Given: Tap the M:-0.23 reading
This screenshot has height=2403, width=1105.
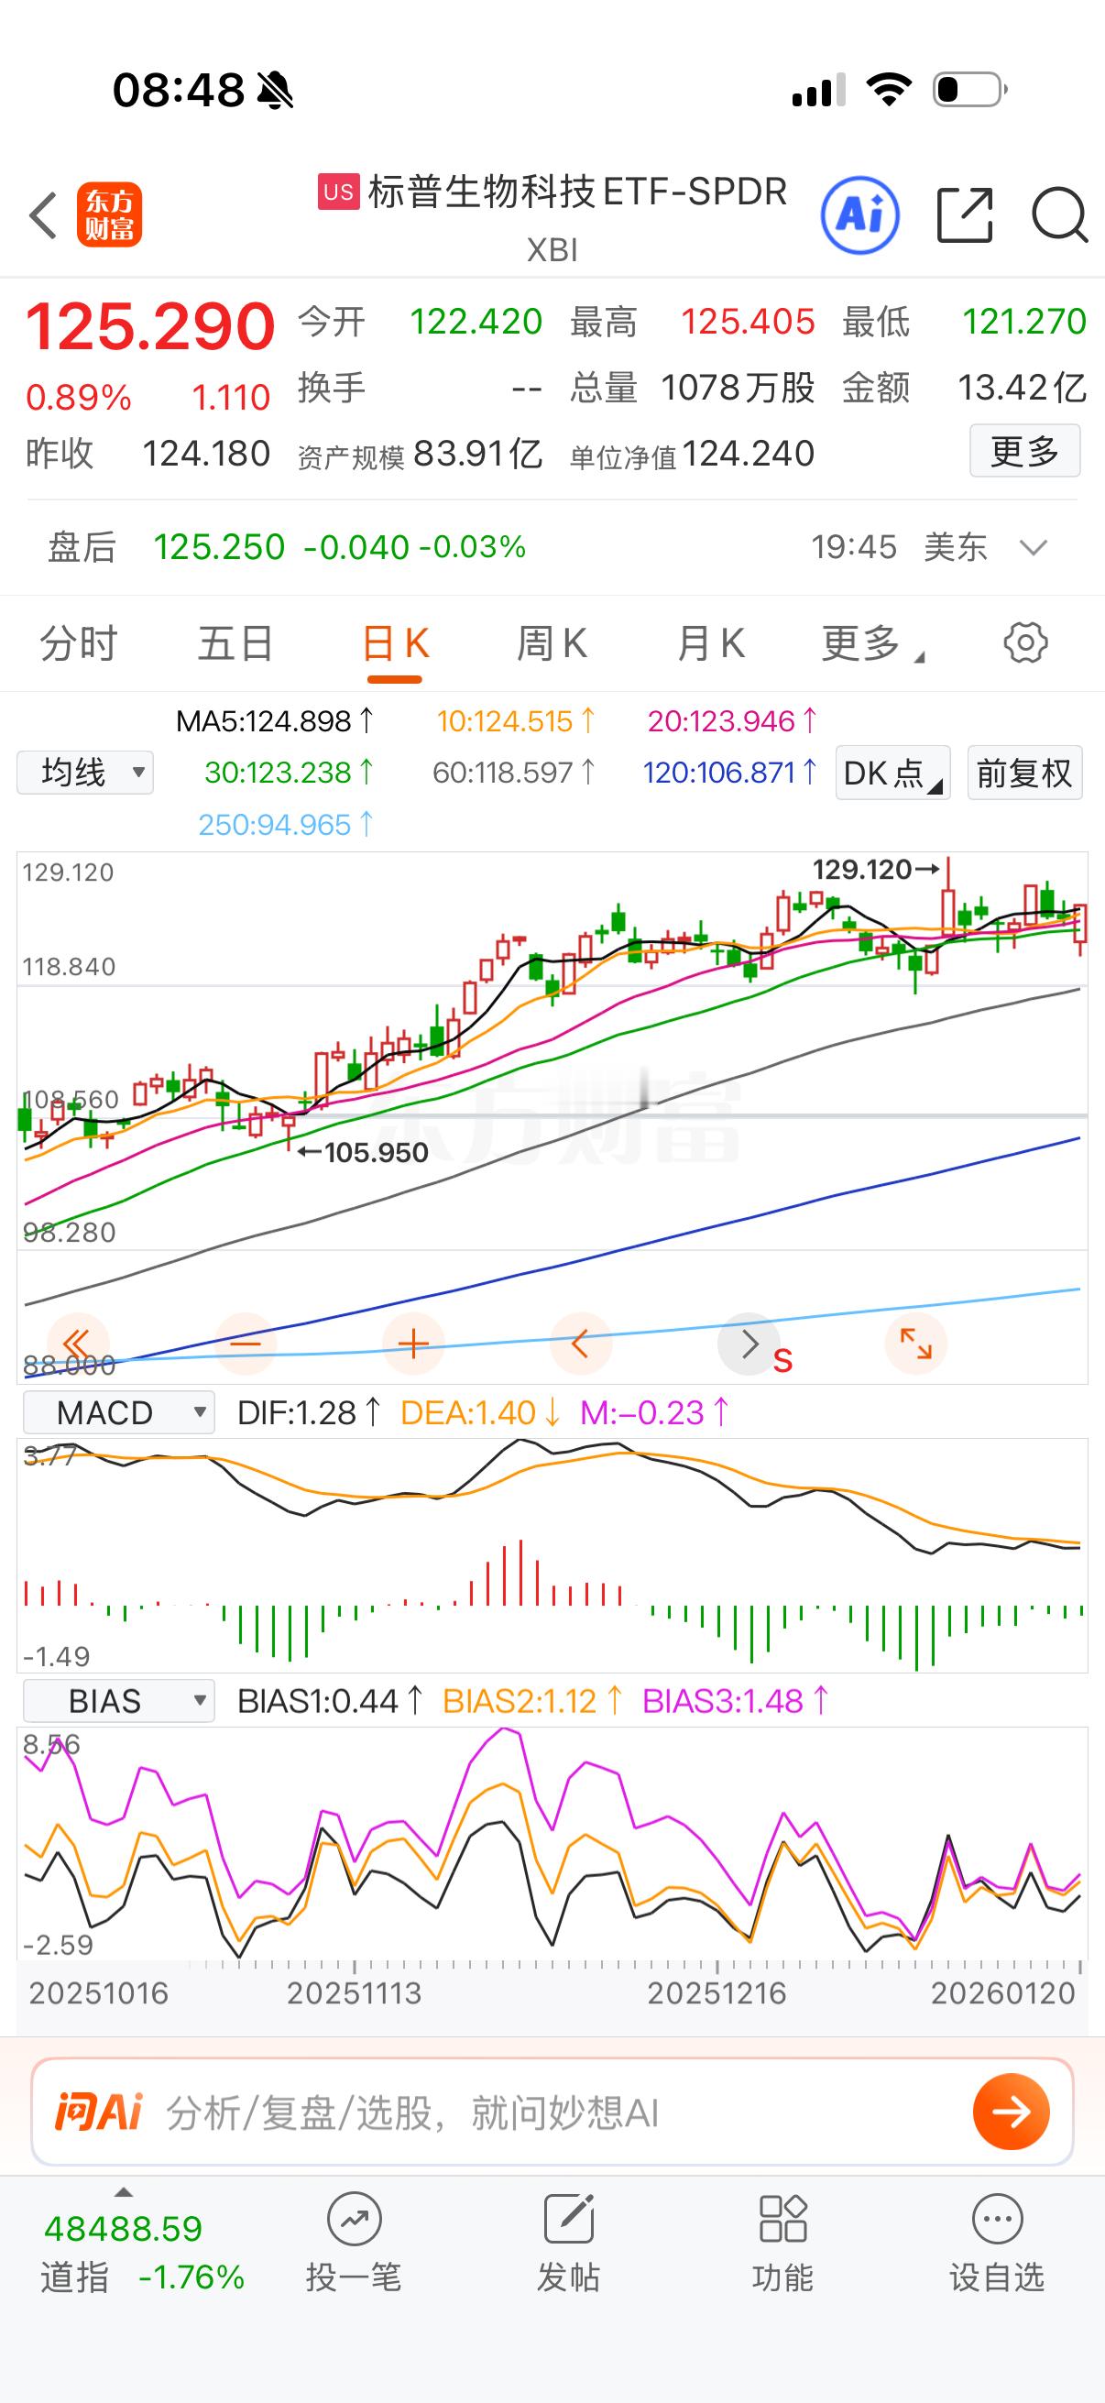Looking at the screenshot, I should point(654,1412).
